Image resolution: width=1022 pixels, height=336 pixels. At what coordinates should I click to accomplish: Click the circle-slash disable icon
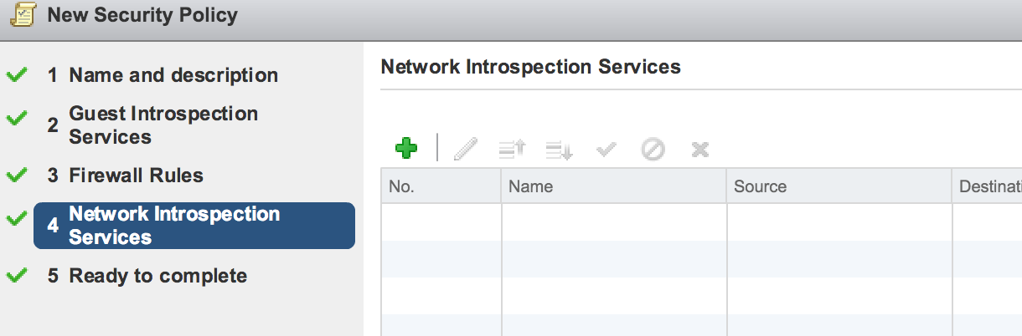653,150
